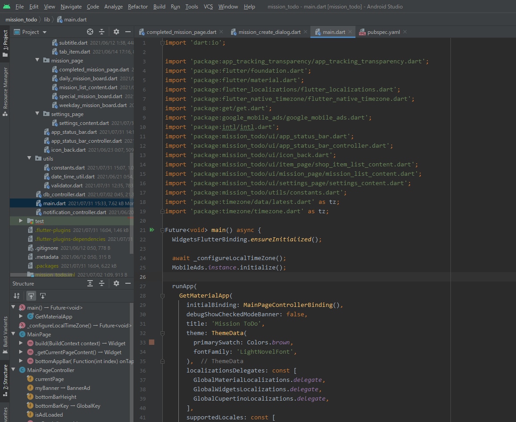Place cursor on empty line 26
The height and width of the screenshot is (422, 516).
click(x=306, y=277)
